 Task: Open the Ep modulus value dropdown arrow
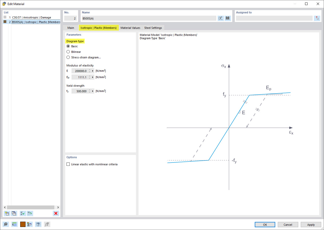[x=92, y=77]
